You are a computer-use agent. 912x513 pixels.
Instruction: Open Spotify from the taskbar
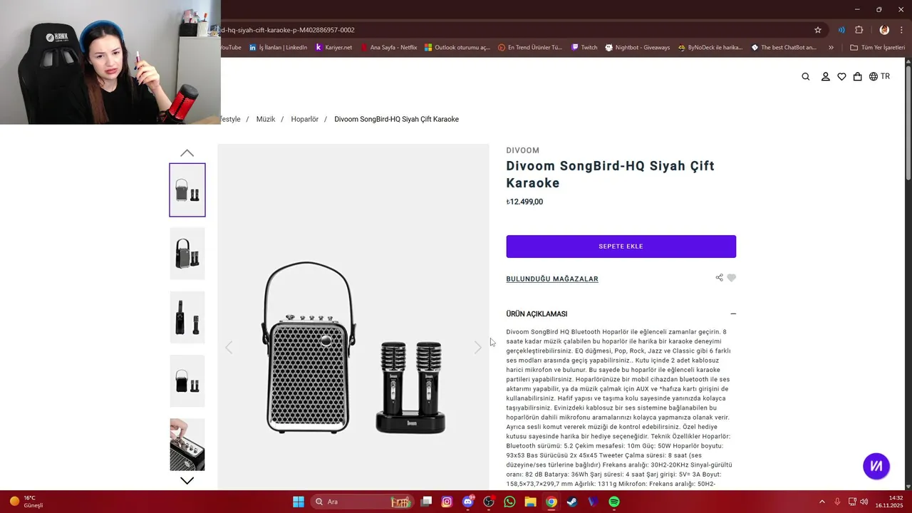(614, 502)
